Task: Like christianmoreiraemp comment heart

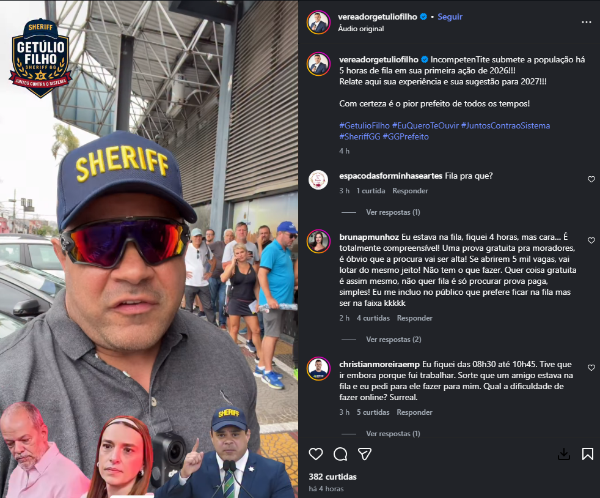Action: click(591, 367)
